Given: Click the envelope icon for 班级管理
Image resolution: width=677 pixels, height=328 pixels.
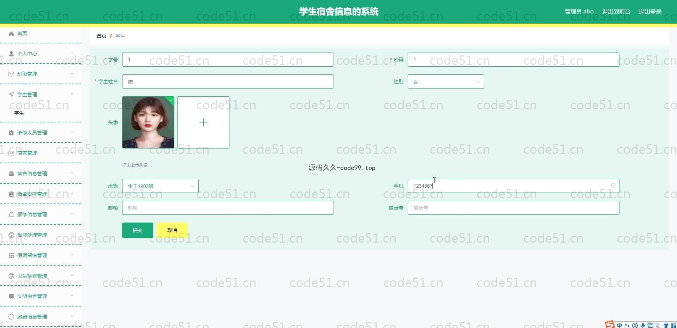Looking at the screenshot, I should 11,74.
